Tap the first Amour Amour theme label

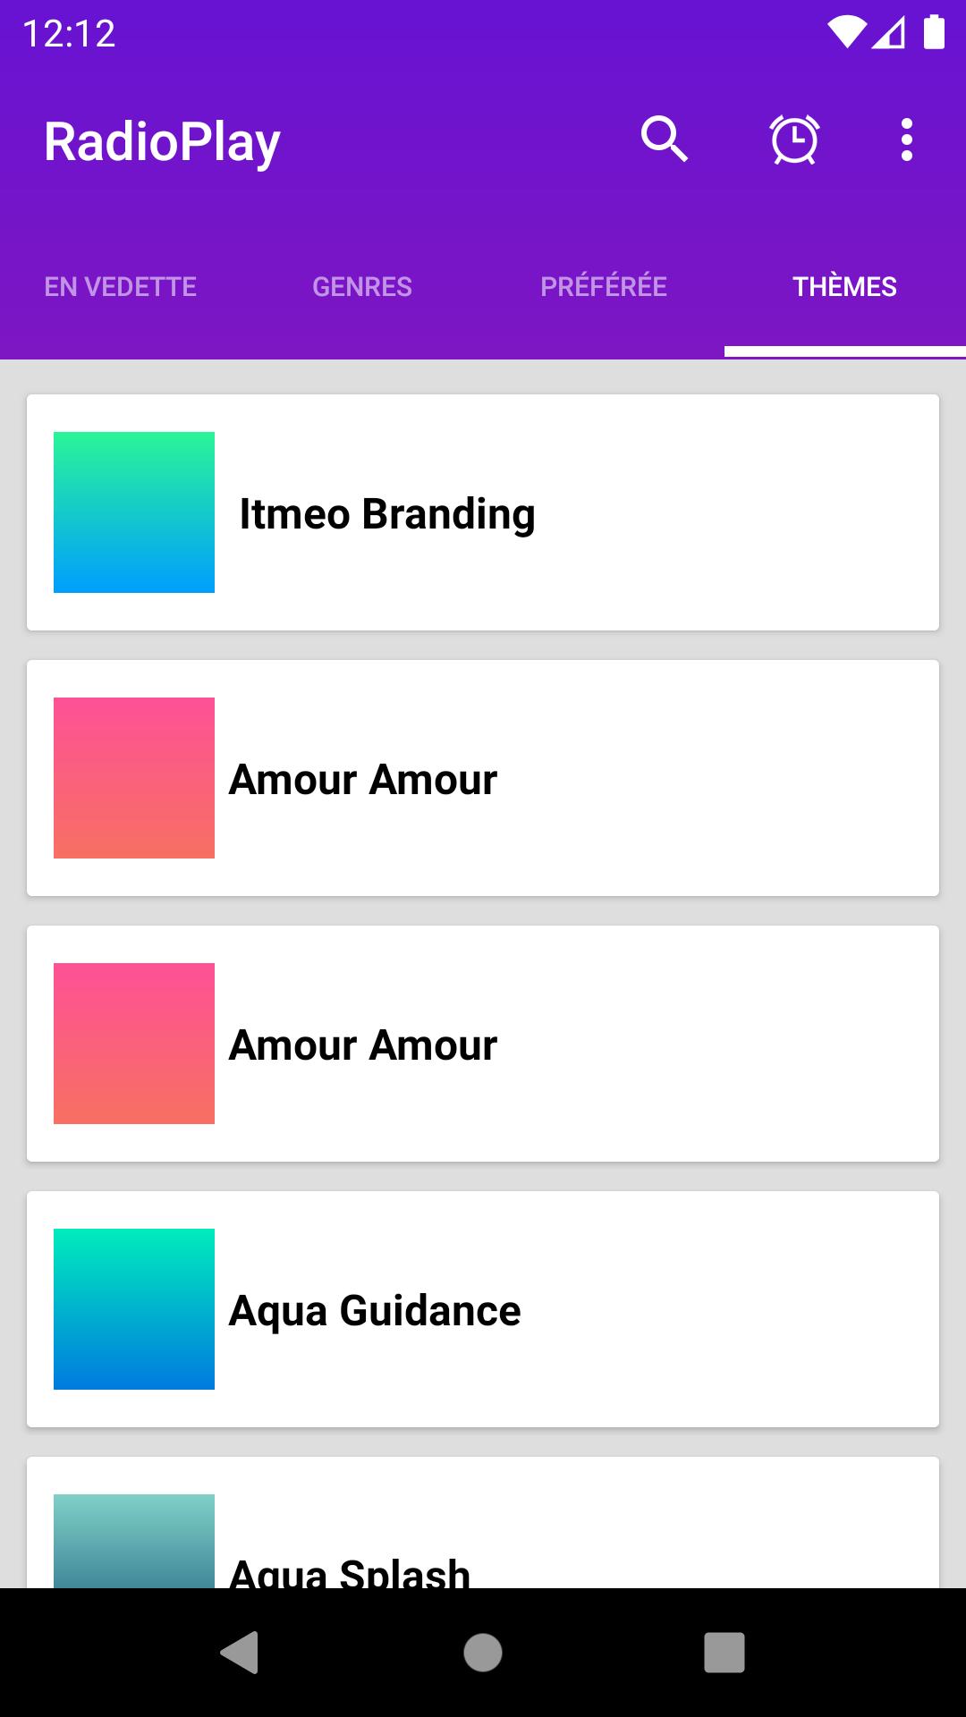(363, 779)
